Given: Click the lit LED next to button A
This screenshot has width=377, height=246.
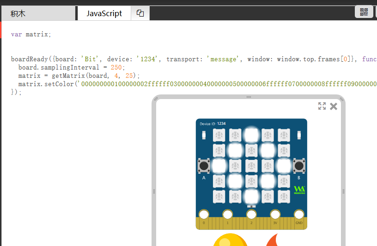Looking at the screenshot, I should (219, 166).
